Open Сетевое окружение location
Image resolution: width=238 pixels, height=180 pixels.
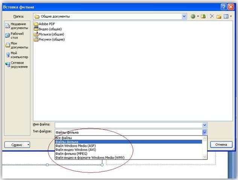(17, 65)
